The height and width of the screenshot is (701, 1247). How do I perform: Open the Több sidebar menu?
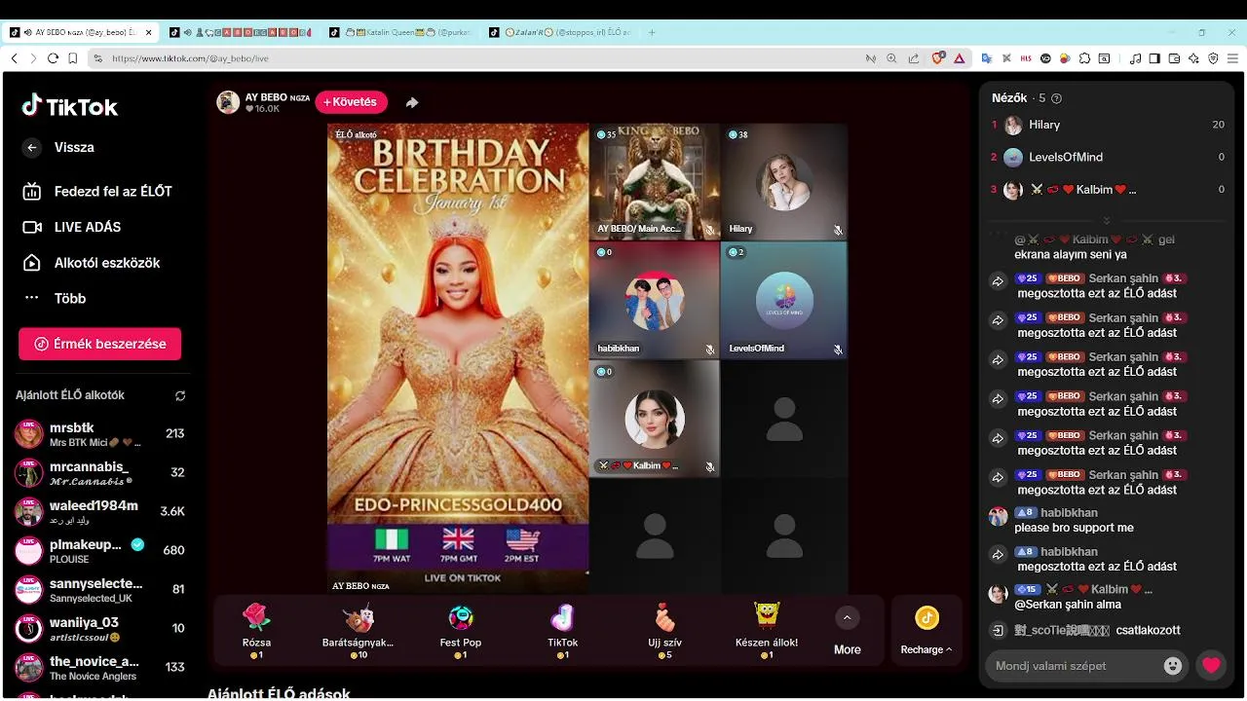(55, 299)
